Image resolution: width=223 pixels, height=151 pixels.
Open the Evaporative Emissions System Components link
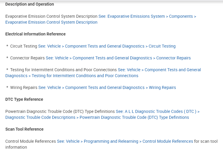coord(147,16)
